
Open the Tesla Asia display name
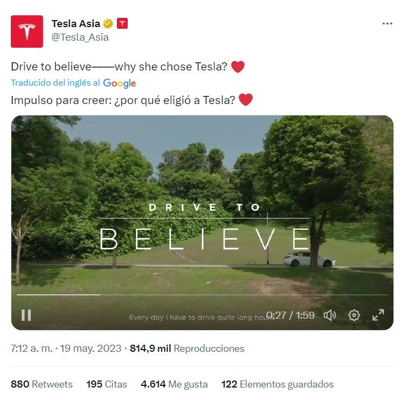tap(76, 23)
